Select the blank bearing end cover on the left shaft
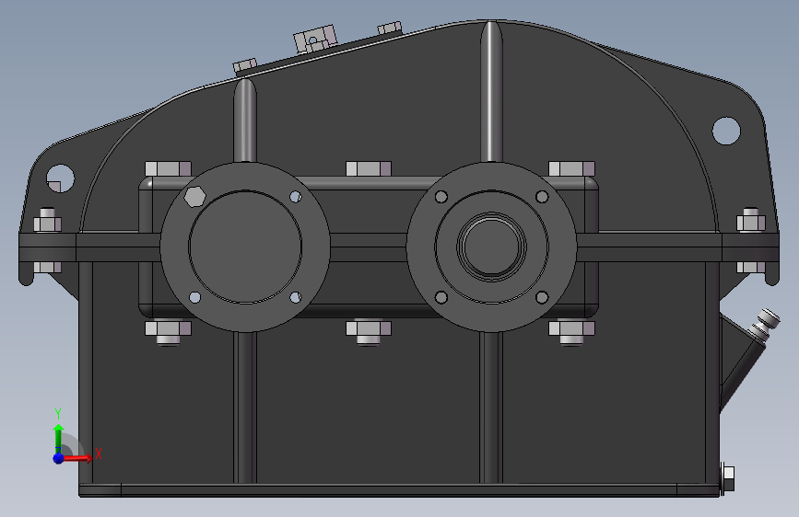This screenshot has width=799, height=517. click(245, 247)
